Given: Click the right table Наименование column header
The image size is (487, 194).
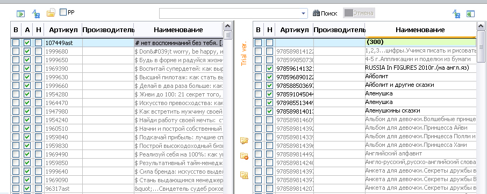Looking at the screenshot, I should point(420,30).
